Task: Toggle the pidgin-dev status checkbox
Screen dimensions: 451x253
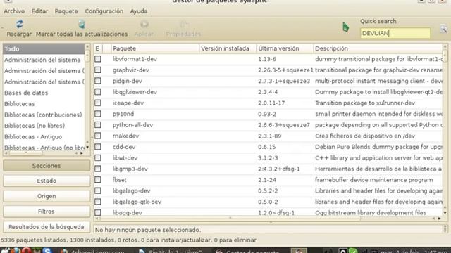Action: click(x=98, y=81)
